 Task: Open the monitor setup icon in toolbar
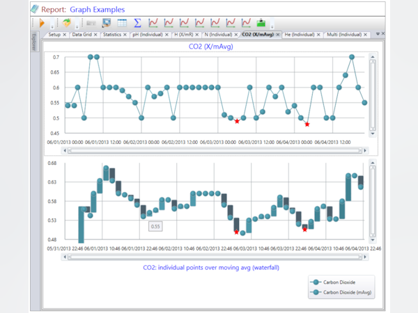pyautogui.click(x=107, y=23)
